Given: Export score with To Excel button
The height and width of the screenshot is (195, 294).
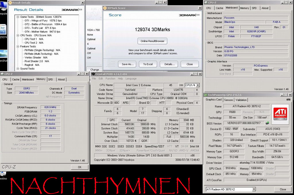Looking at the screenshot, I should click(148, 64).
